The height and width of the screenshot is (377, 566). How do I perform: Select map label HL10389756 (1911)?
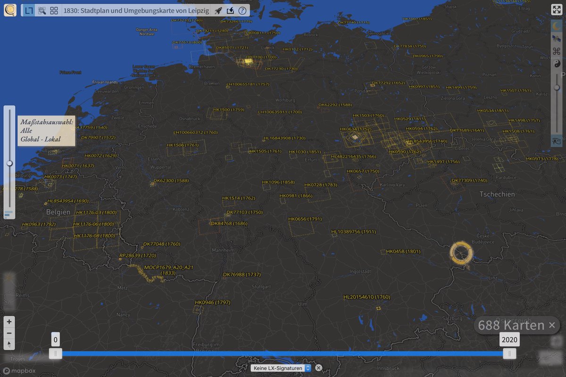pos(353,232)
